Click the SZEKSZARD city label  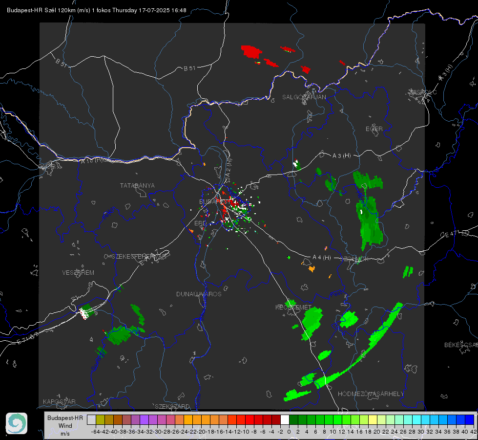tap(172, 406)
